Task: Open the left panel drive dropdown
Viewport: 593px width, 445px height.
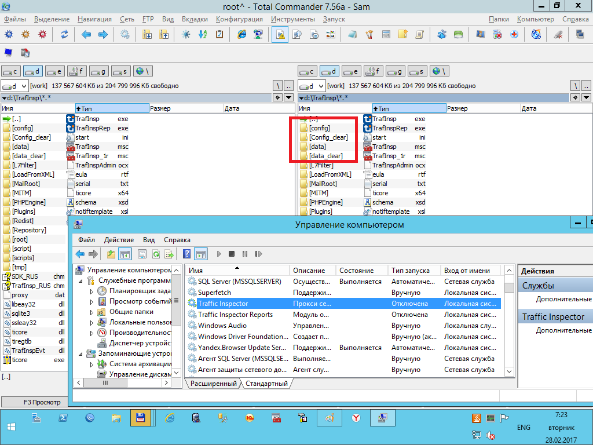Action: coord(14,86)
